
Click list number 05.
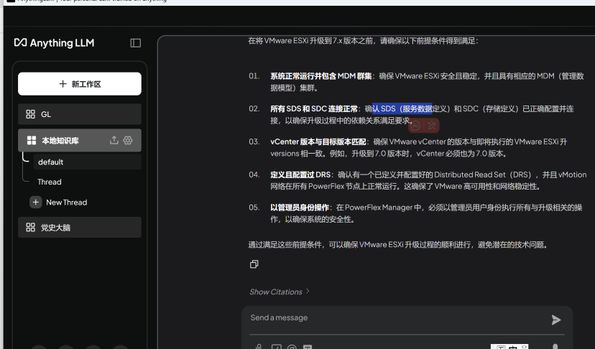pyautogui.click(x=254, y=208)
